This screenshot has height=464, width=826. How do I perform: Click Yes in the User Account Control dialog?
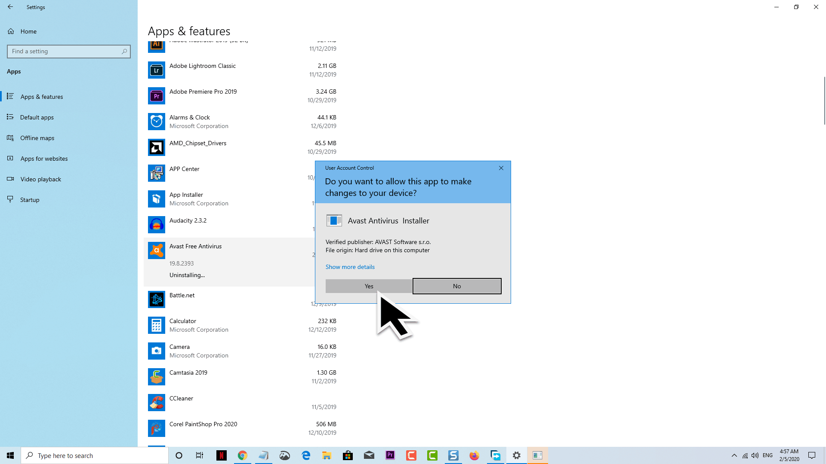(369, 286)
